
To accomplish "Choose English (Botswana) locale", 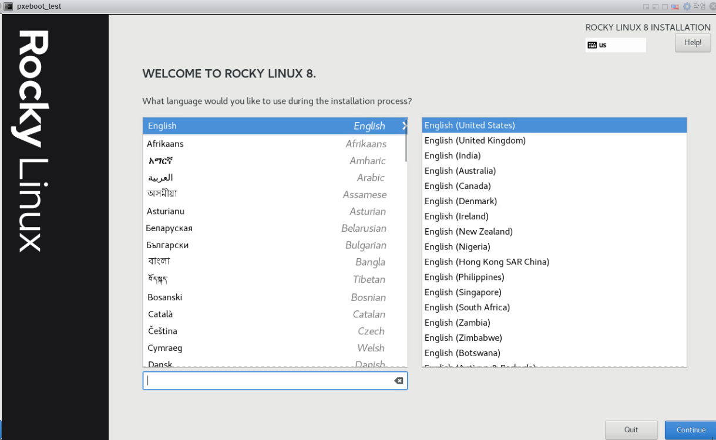I will [x=554, y=353].
